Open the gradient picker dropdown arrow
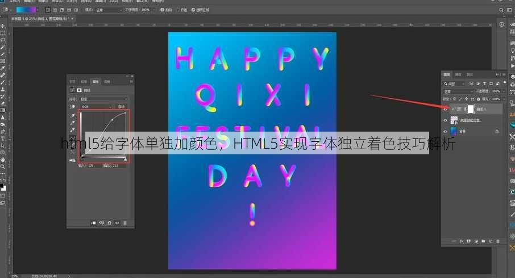 [39, 10]
